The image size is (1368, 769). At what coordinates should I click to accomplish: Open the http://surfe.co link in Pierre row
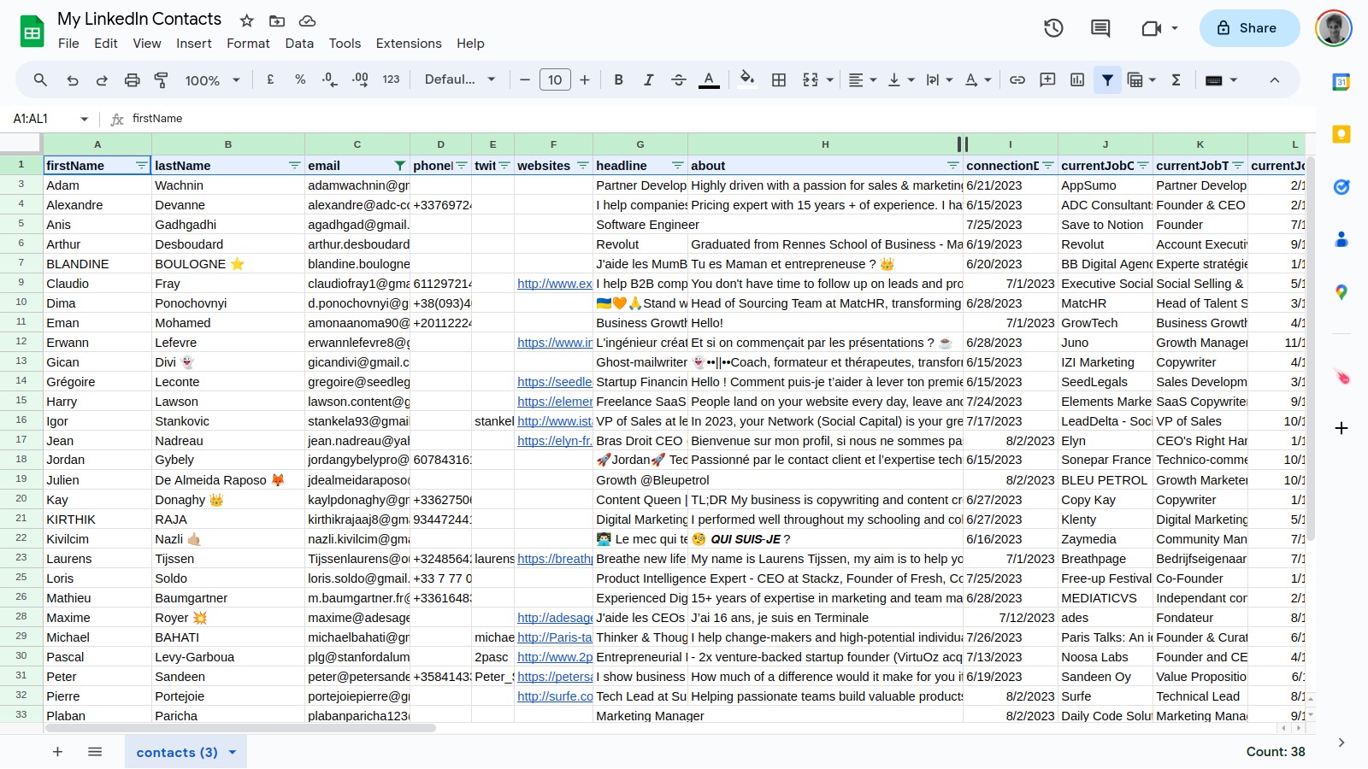pos(554,696)
